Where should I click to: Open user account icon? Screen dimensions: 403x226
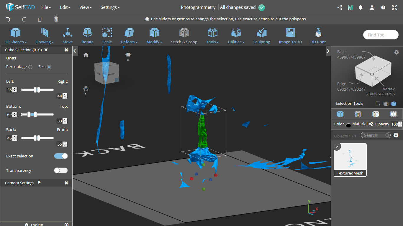(372, 8)
